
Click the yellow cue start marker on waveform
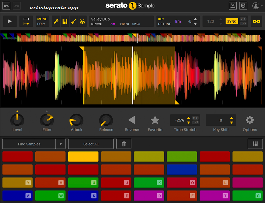pos(82,49)
